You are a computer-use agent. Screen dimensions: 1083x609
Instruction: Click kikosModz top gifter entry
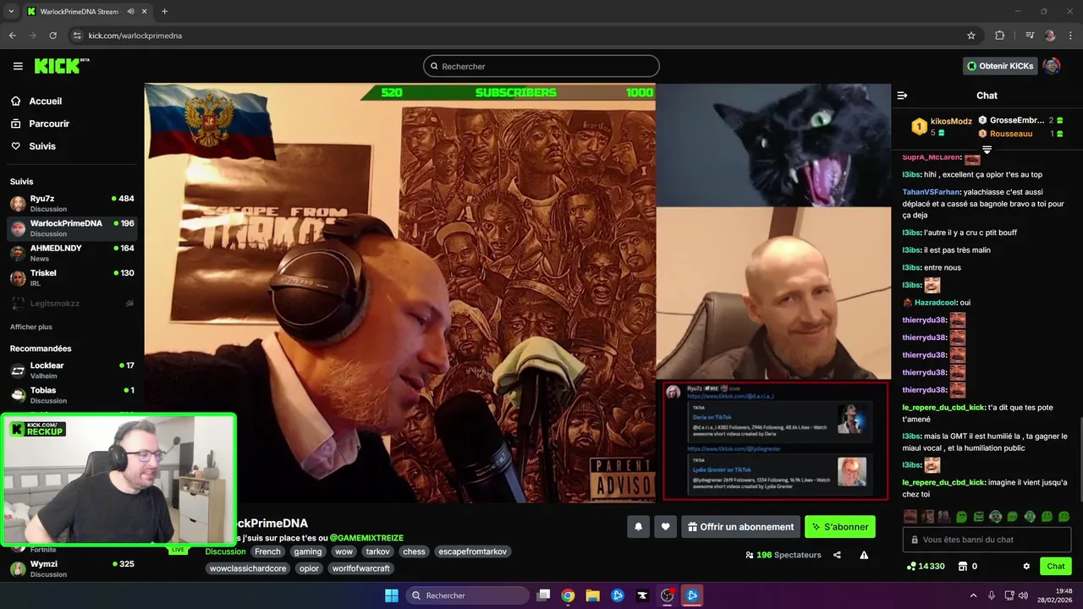click(x=941, y=127)
